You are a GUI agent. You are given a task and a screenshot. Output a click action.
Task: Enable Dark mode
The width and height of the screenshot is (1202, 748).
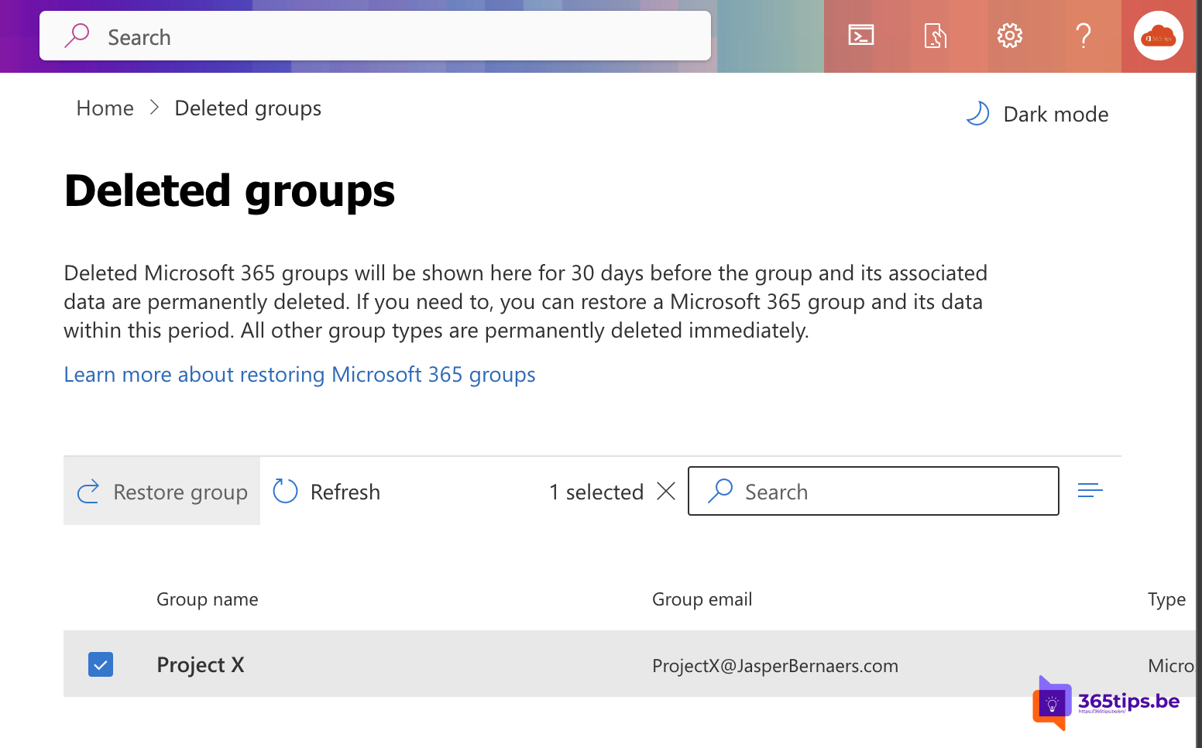[x=1056, y=114]
